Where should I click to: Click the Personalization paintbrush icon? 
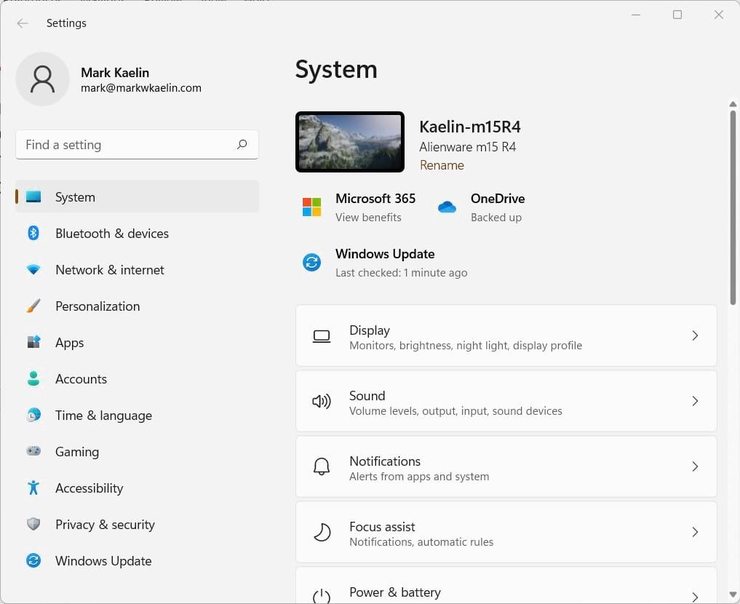[x=34, y=306]
